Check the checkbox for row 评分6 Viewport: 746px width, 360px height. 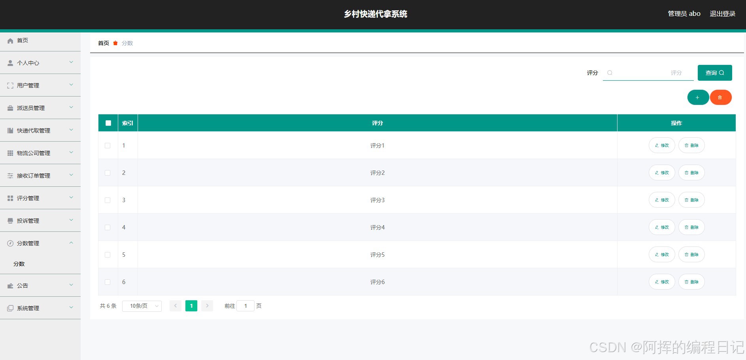[x=108, y=282]
